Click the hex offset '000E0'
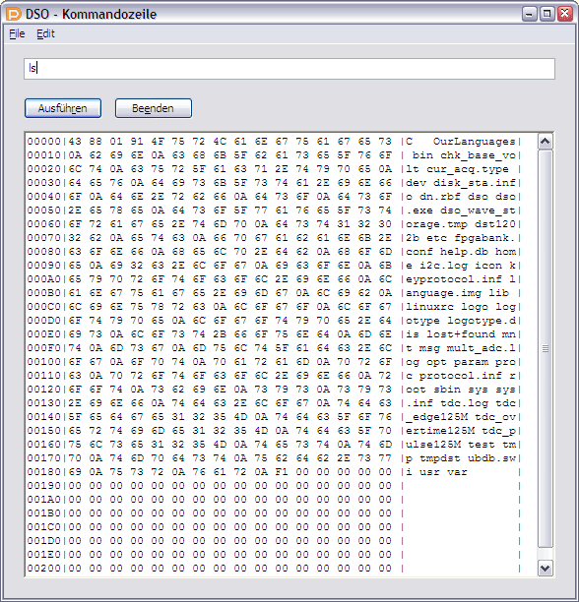The image size is (579, 602). (x=43, y=334)
